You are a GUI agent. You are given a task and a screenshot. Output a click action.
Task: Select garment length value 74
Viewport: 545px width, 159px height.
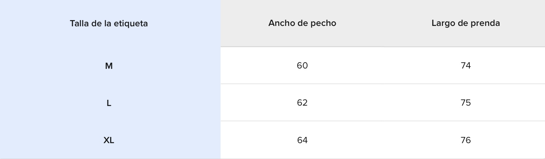(466, 66)
